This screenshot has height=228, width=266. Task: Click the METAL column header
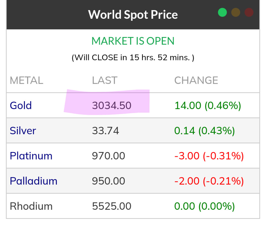pyautogui.click(x=26, y=81)
